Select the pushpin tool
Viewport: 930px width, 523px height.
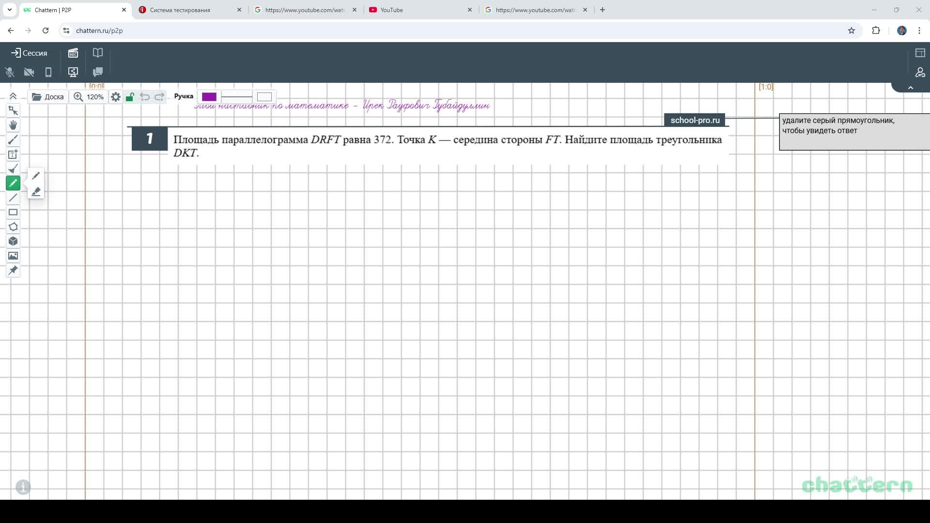click(x=13, y=270)
